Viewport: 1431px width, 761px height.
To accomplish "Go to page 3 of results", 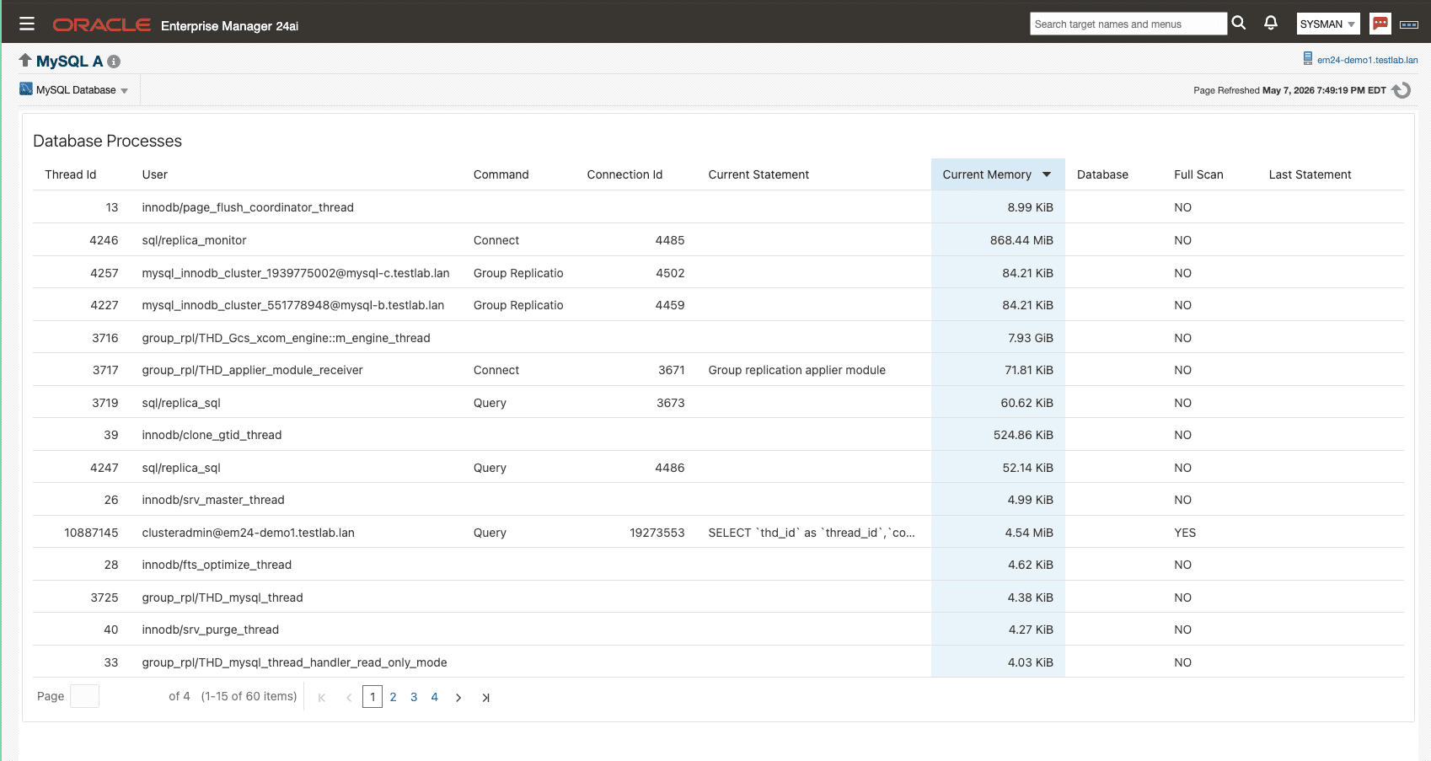I will (x=414, y=697).
